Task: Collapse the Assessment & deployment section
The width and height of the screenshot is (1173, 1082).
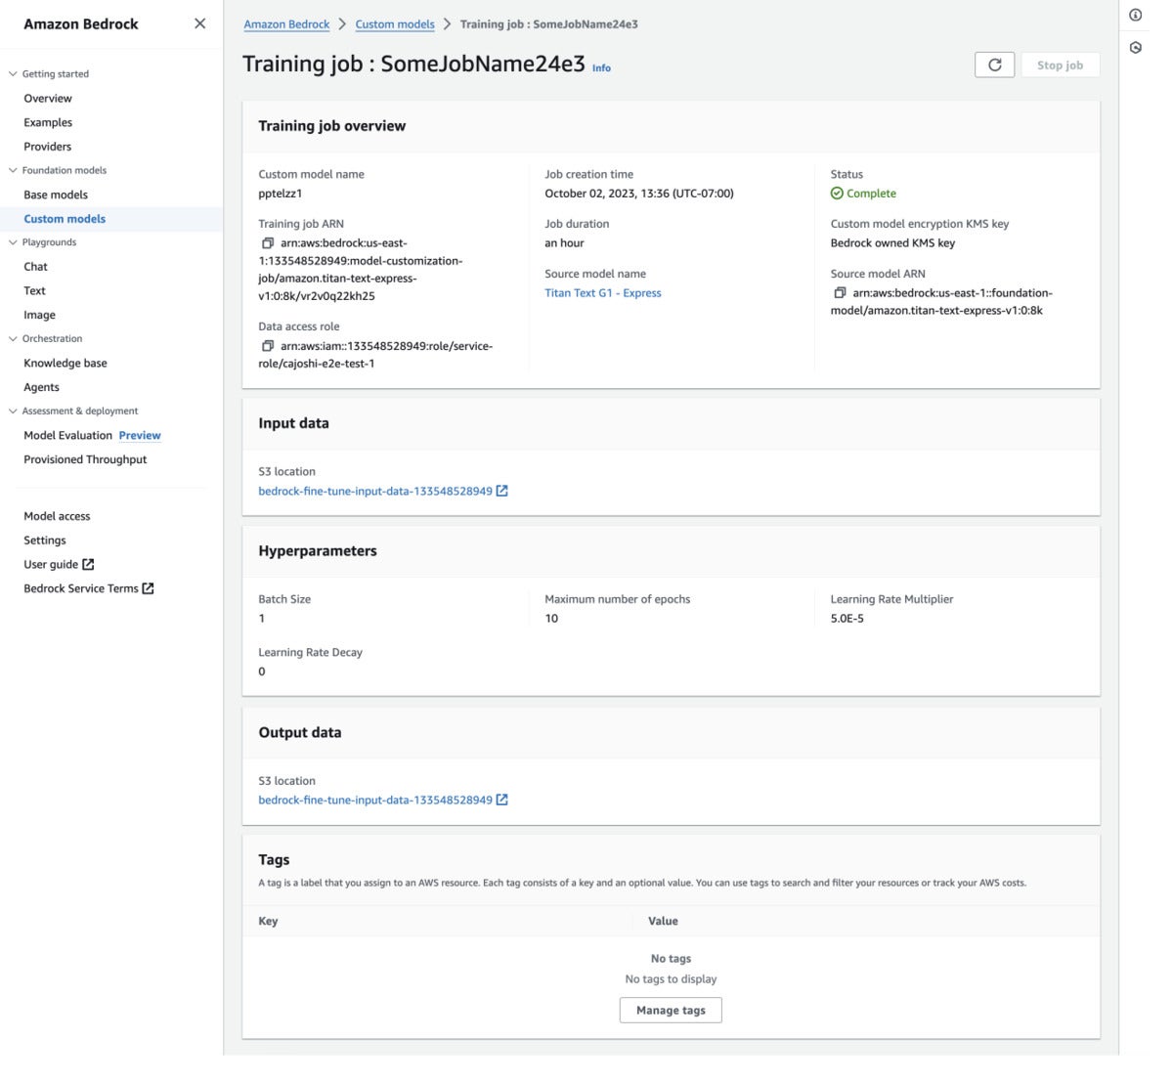Action: point(13,411)
